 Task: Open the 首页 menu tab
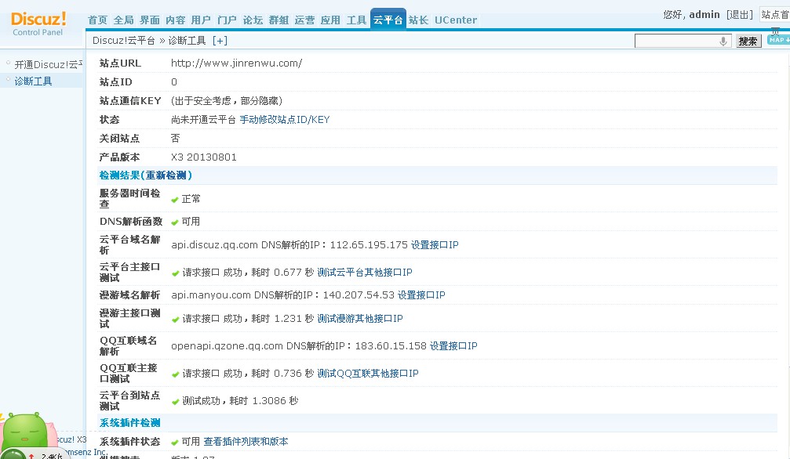[x=98, y=20]
